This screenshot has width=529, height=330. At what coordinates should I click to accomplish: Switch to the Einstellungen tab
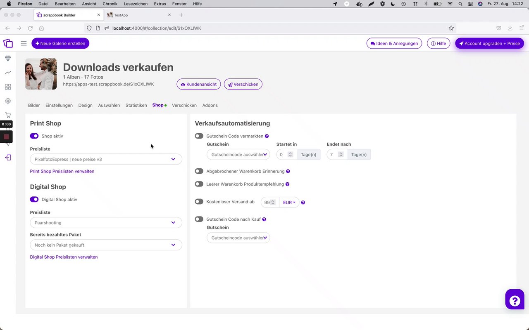coord(59,106)
